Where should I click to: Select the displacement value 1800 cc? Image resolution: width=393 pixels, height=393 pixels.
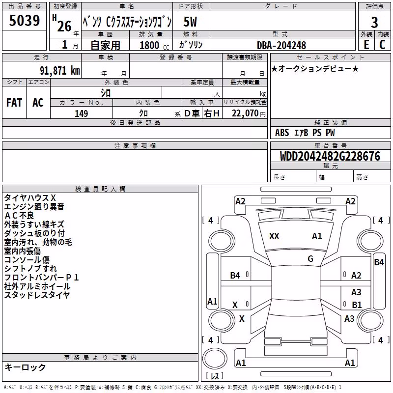(x=154, y=45)
